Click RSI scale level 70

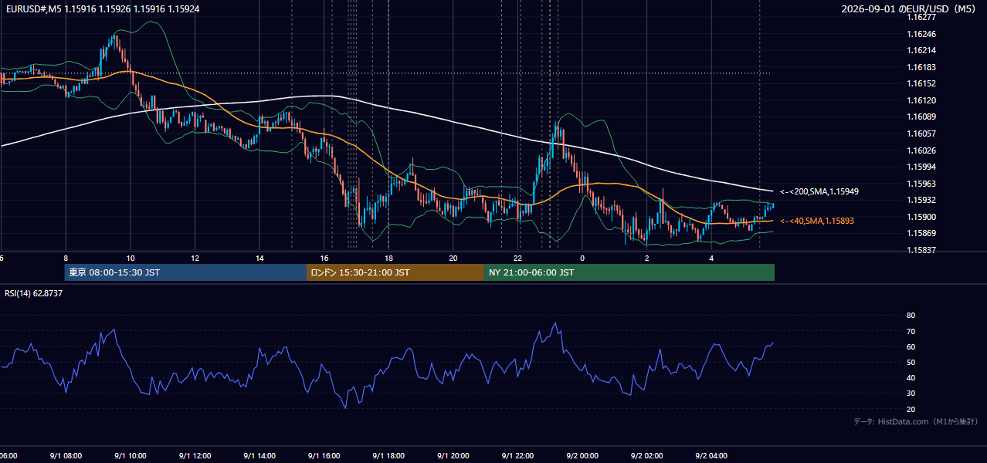tap(911, 331)
